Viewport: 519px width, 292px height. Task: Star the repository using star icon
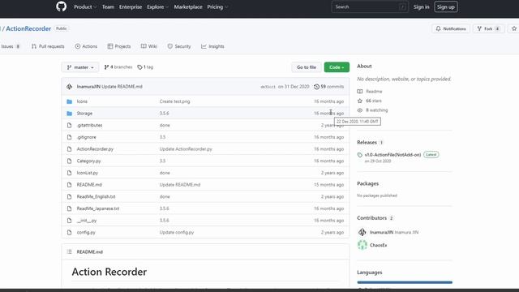click(514, 29)
